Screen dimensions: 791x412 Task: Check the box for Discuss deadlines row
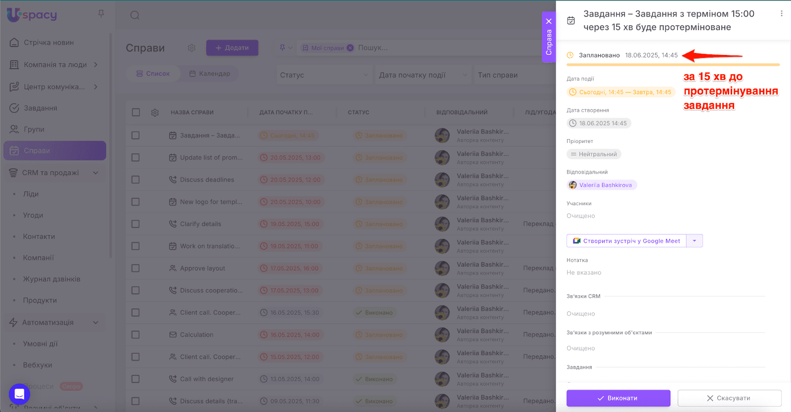(135, 180)
